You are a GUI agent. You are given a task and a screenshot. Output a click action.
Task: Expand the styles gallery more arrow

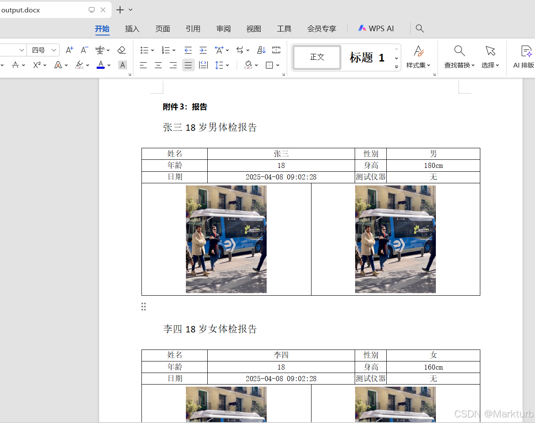[x=397, y=67]
